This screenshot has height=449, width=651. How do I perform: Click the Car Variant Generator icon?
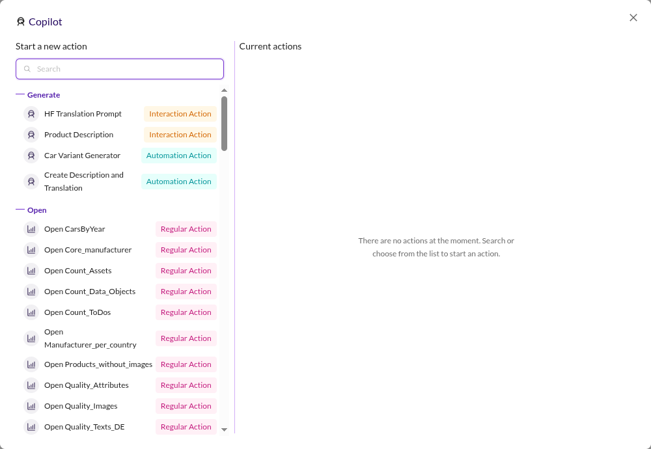[x=31, y=156]
